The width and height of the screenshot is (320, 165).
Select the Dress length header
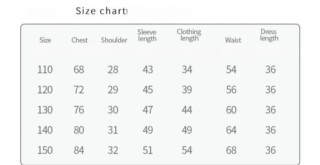coord(269,35)
